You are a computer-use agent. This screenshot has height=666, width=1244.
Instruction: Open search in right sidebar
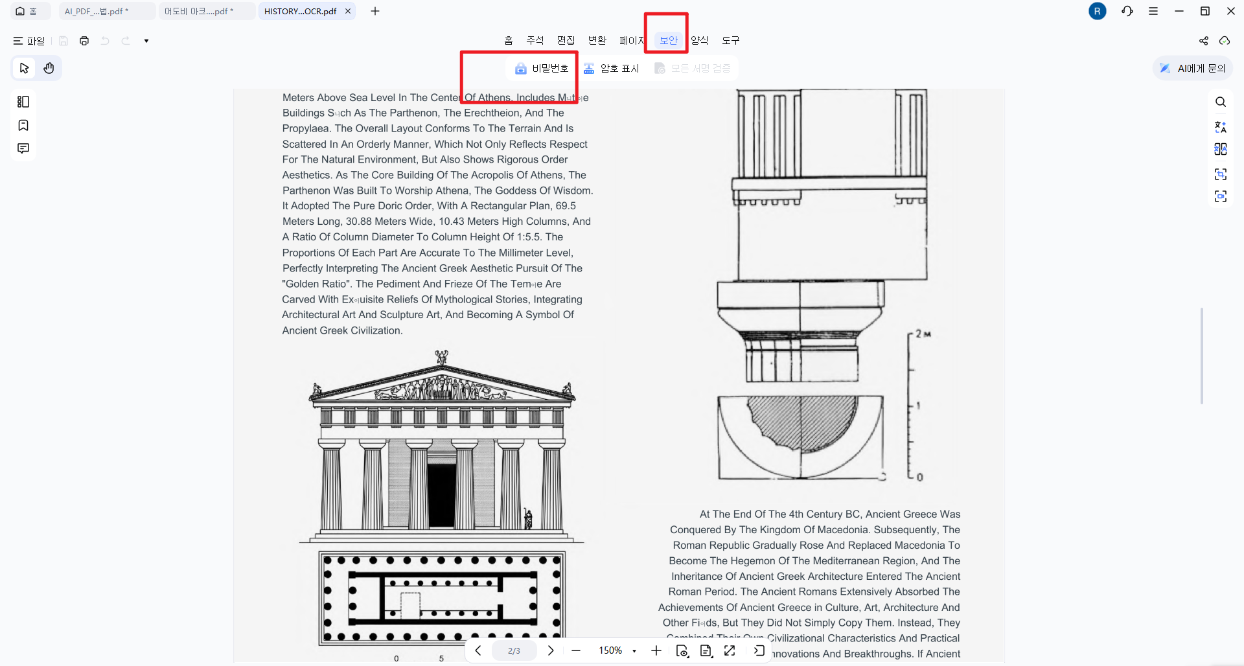tap(1221, 102)
